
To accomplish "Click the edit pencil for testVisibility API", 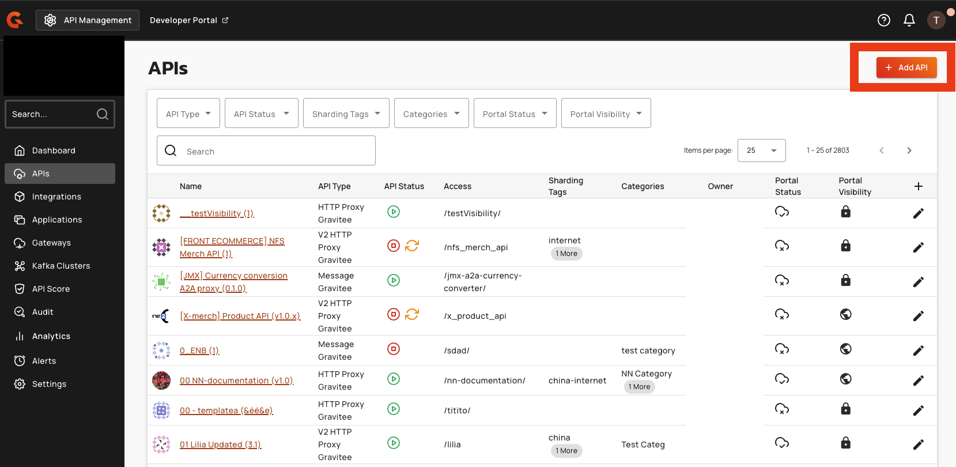I will point(918,213).
